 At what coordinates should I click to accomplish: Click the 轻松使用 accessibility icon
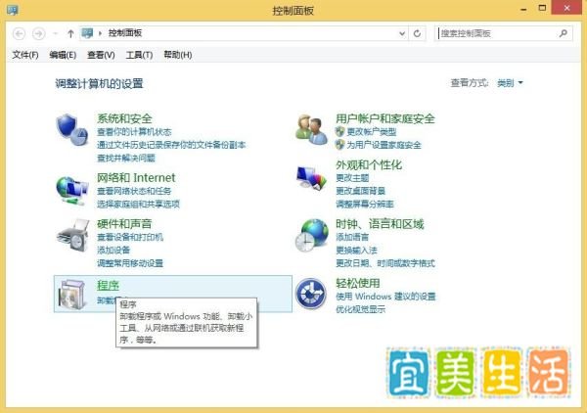(311, 294)
